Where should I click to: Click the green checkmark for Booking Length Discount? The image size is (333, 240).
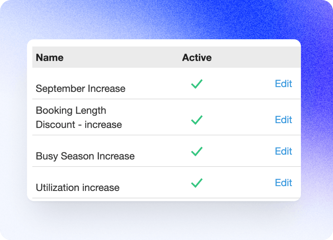[x=197, y=120]
